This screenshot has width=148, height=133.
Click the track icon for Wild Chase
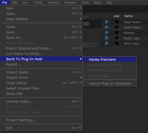coord(107,43)
